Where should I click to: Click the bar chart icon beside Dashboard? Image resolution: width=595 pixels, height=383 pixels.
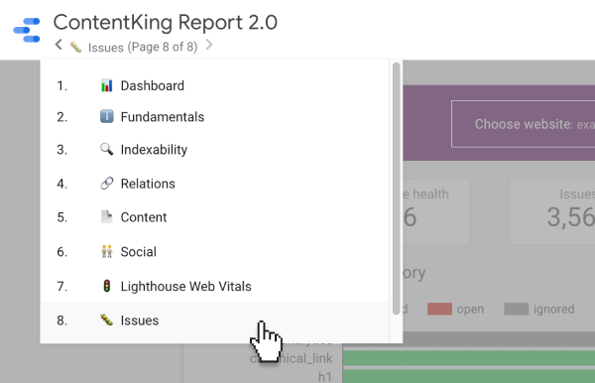[107, 85]
